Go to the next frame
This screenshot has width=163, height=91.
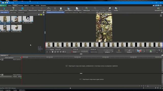58,52
